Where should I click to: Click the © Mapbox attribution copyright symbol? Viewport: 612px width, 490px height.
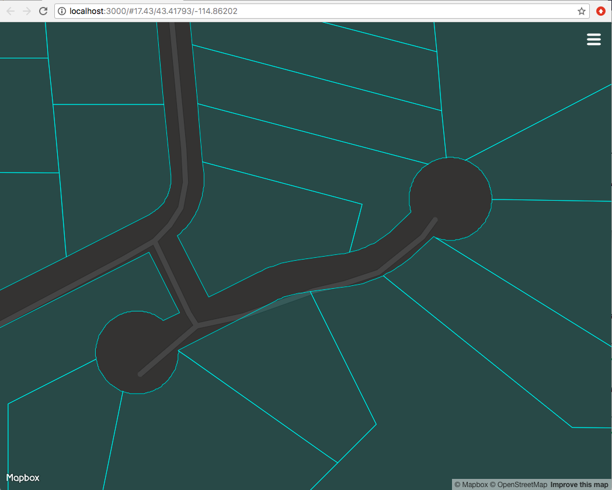pyautogui.click(x=458, y=484)
